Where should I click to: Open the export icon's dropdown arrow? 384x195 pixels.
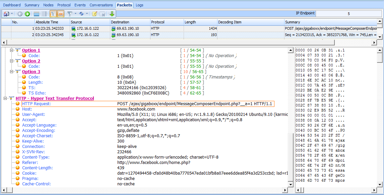coord(12,14)
